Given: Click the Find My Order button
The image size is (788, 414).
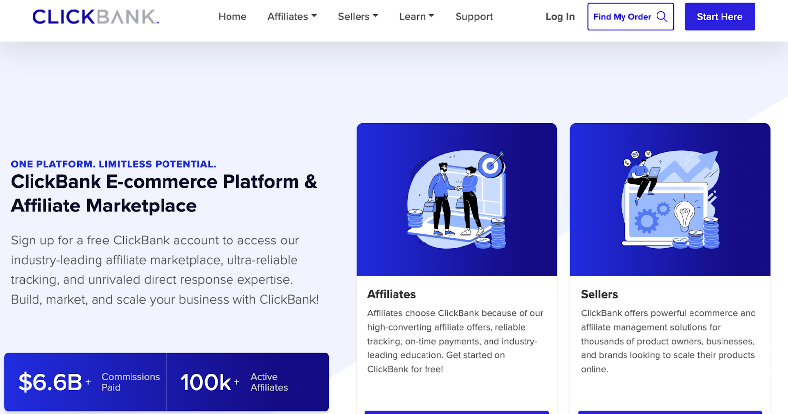Looking at the screenshot, I should tap(630, 17).
